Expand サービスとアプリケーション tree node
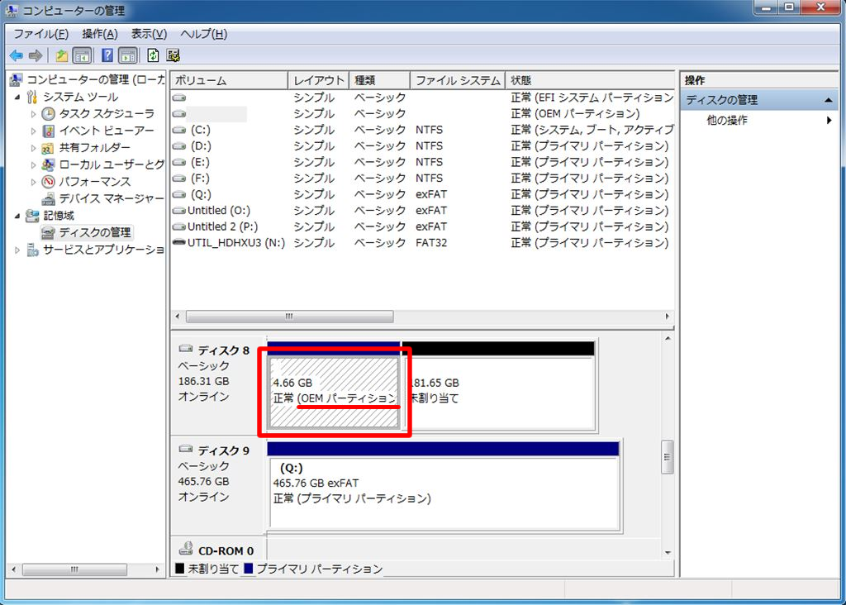 [18, 250]
